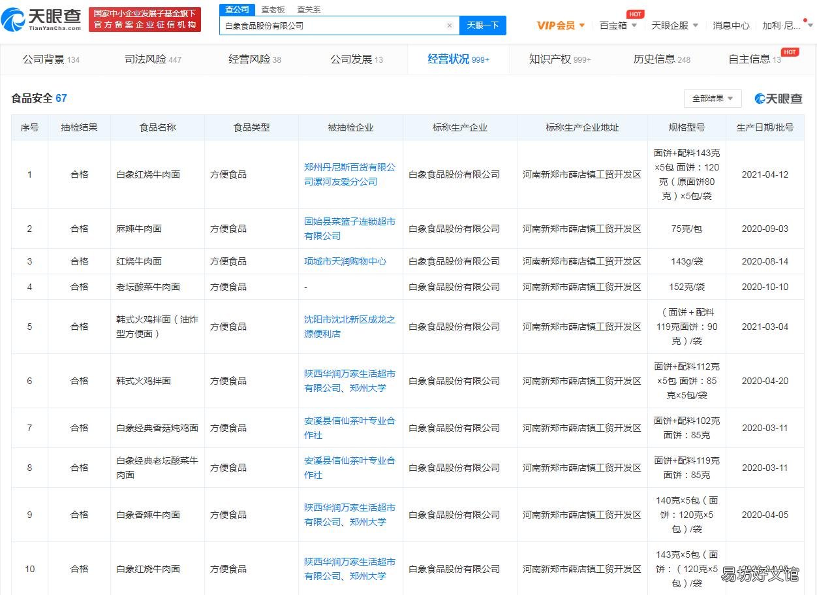817x595 pixels.
Task: Click the spec cell 143g/袋
Action: point(687,261)
